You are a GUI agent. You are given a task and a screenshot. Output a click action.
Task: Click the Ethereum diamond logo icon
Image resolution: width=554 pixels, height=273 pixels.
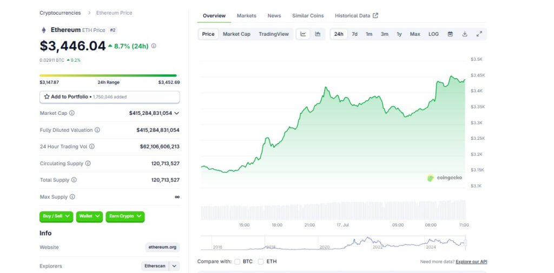[x=44, y=30]
